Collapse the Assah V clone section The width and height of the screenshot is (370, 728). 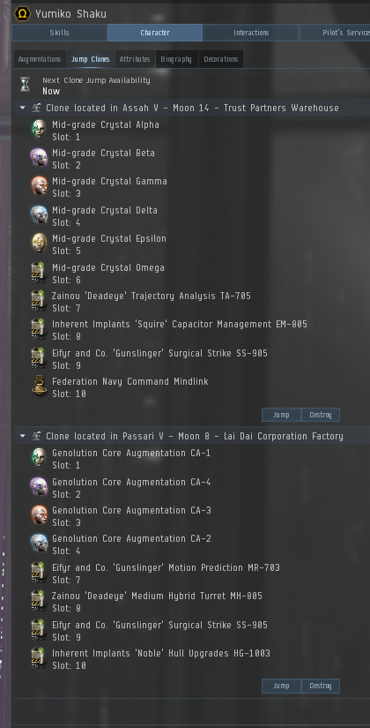[x=22, y=109]
